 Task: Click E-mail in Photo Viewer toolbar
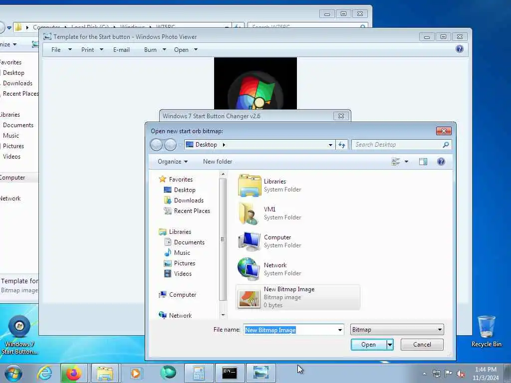coord(121,49)
